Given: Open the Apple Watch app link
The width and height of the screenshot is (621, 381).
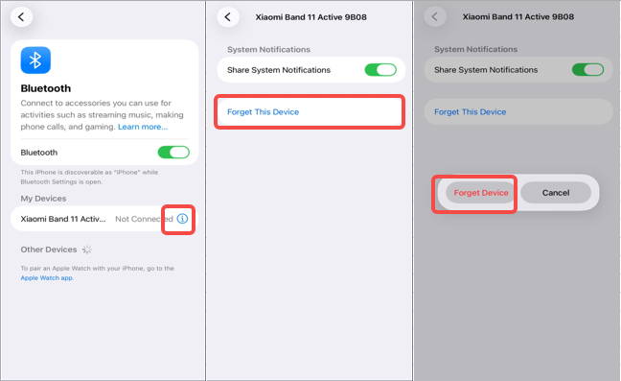Looking at the screenshot, I should tap(46, 278).
